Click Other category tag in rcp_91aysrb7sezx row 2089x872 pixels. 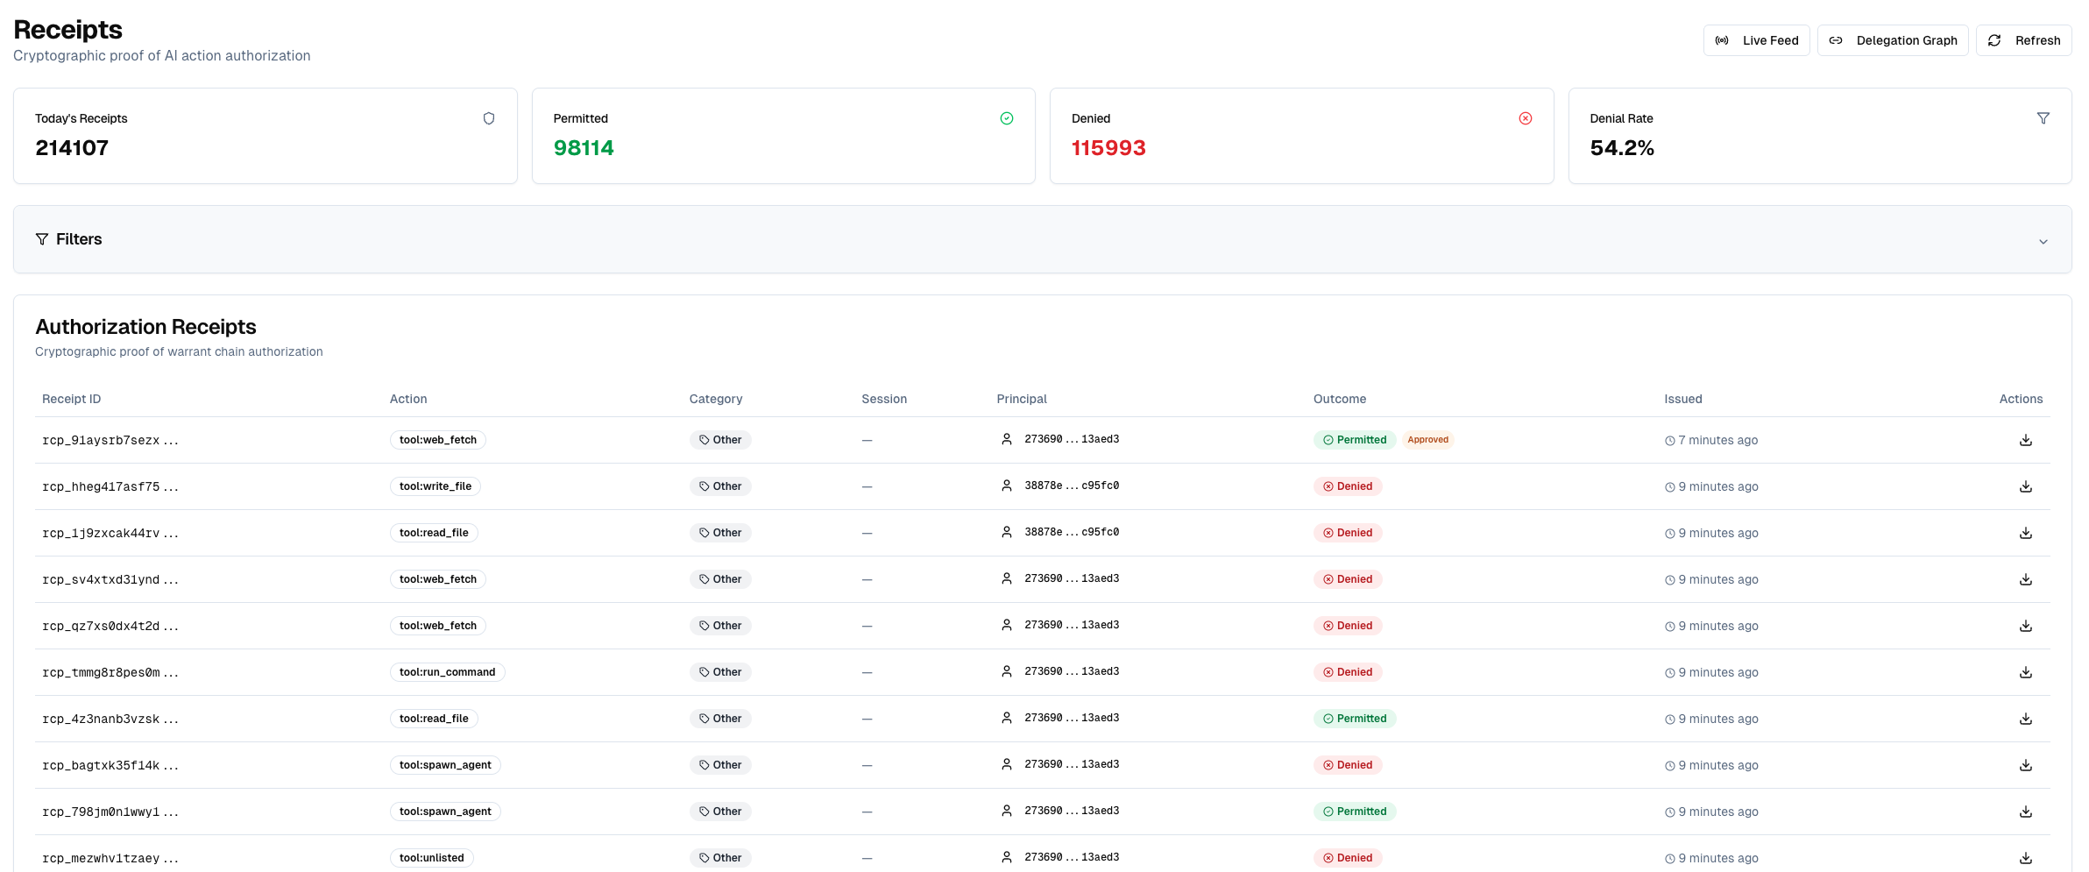(x=720, y=440)
